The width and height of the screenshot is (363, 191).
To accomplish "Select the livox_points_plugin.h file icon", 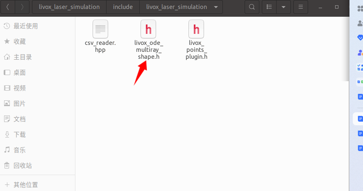I will 196,29.
